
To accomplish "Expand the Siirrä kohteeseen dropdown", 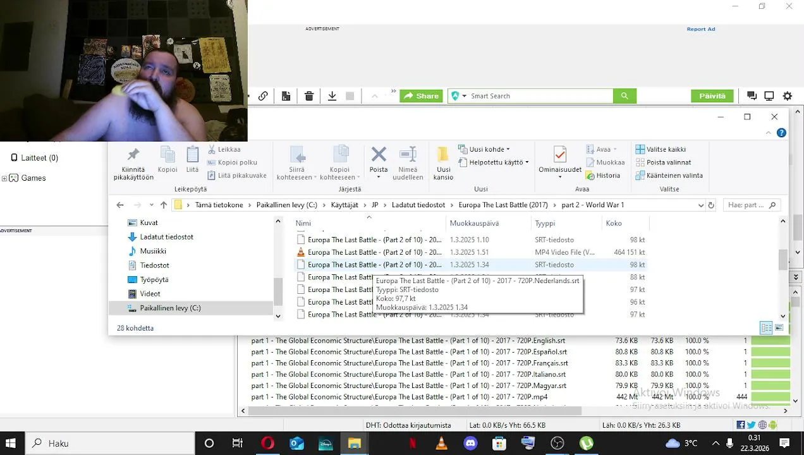I will pyautogui.click(x=315, y=178).
